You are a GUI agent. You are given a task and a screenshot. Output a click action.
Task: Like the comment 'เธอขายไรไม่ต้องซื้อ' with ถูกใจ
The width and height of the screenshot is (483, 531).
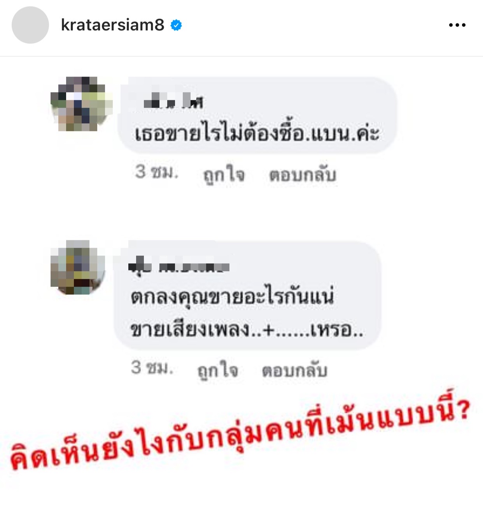224,175
